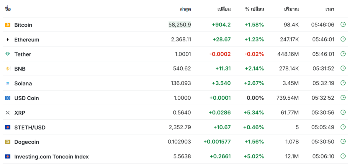Click the clock icon in Bitcoin row
This screenshot has width=350, height=164.
tap(343, 24)
